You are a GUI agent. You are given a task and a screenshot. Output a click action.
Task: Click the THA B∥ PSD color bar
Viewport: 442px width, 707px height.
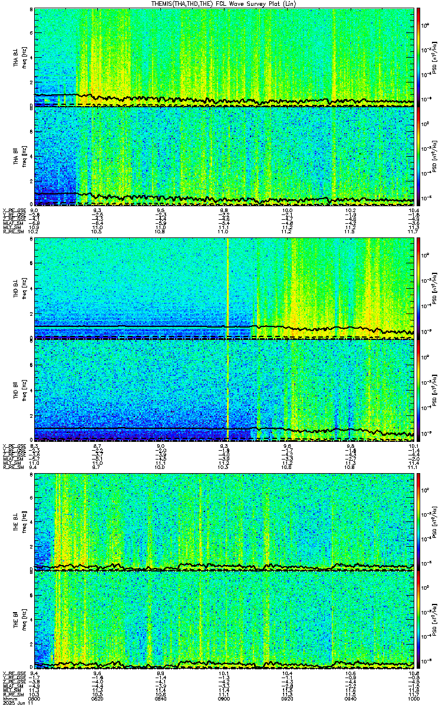418,156
